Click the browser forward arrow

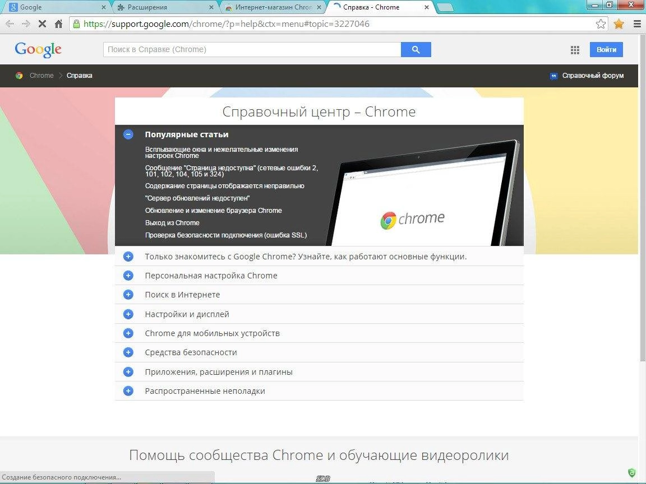tap(26, 24)
